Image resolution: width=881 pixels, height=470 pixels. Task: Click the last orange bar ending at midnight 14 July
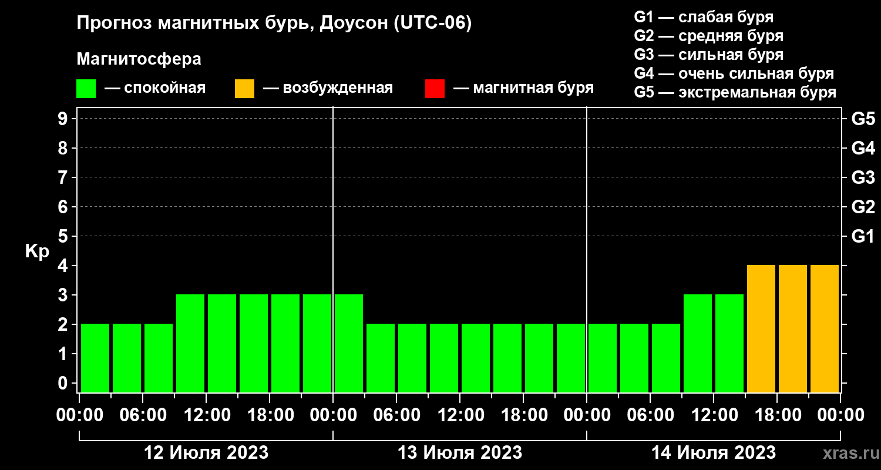click(825, 328)
